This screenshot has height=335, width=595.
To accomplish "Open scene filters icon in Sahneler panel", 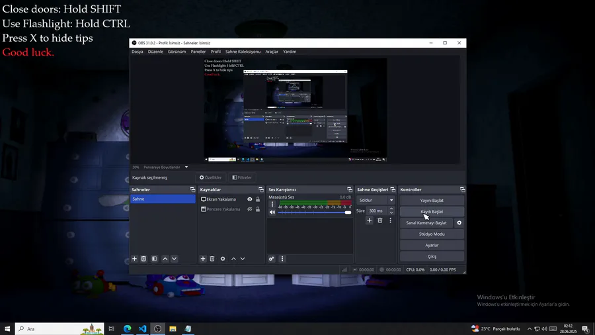I will (x=155, y=259).
